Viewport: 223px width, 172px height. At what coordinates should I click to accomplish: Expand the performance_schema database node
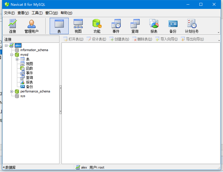point(12,91)
